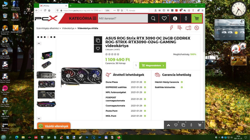The image size is (250, 140).
Task: Click the product star rating
Action: 112,54
